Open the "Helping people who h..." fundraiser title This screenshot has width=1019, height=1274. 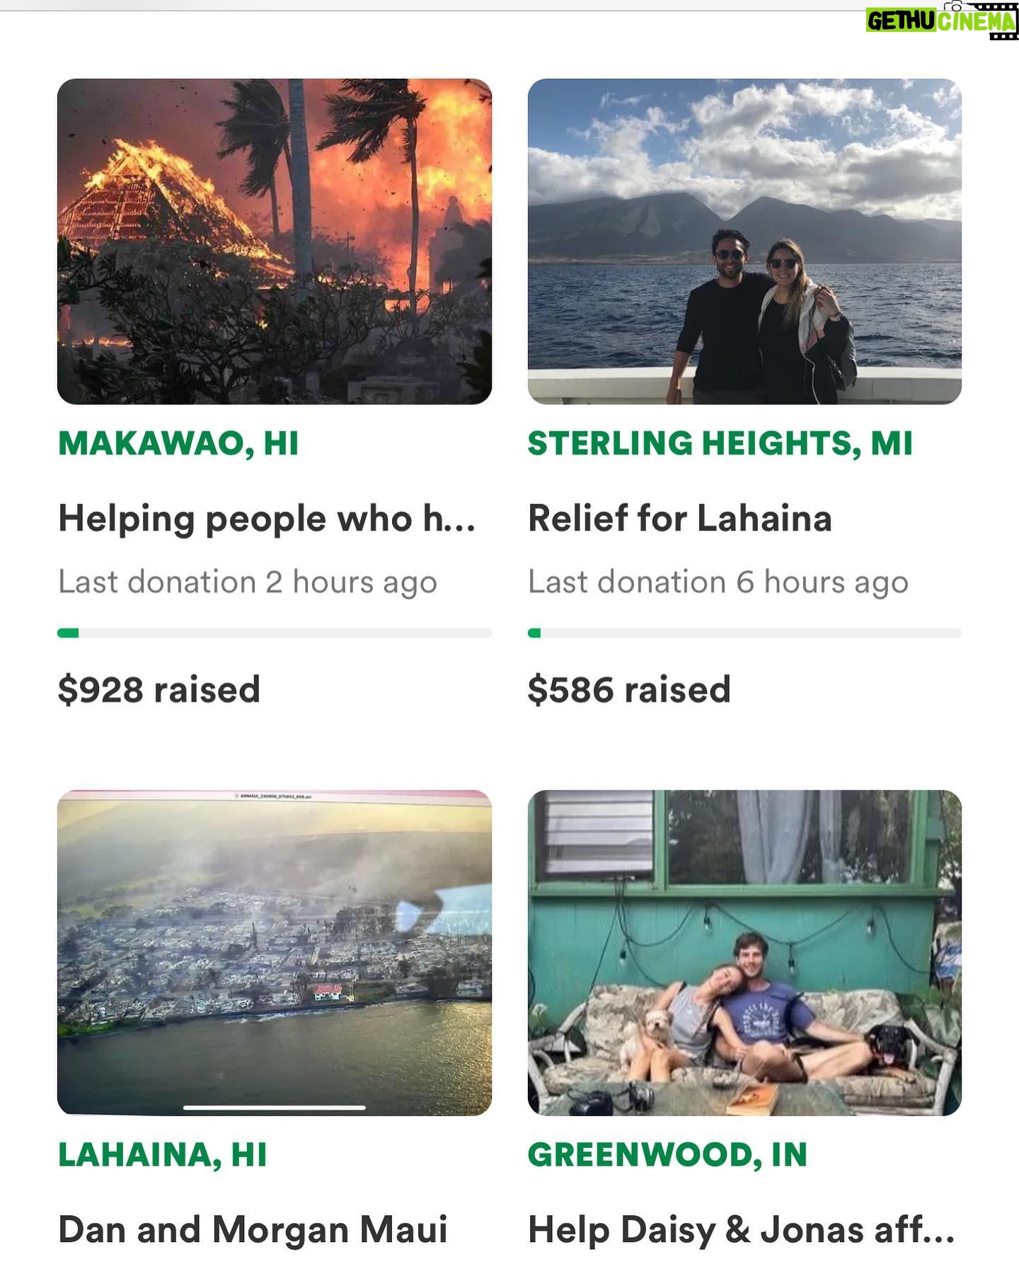(267, 519)
